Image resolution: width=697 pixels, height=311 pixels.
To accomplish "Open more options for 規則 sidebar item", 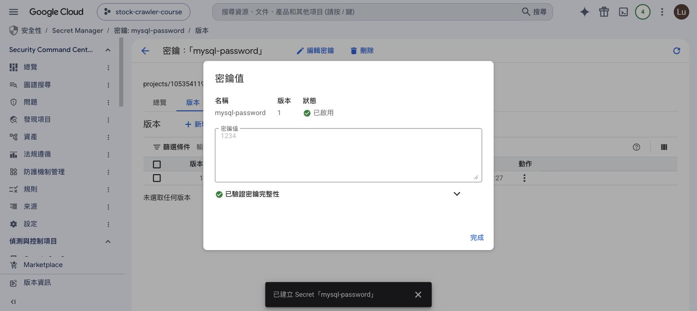I will tap(108, 189).
